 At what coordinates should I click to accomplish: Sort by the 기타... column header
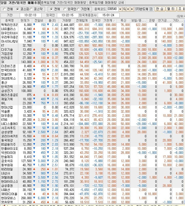click(178, 21)
